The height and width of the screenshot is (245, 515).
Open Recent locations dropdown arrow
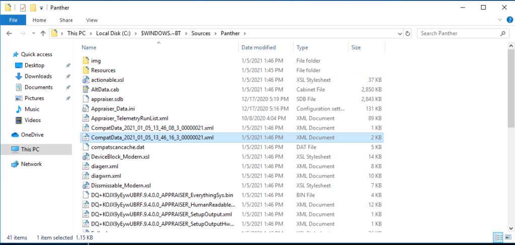click(34, 34)
